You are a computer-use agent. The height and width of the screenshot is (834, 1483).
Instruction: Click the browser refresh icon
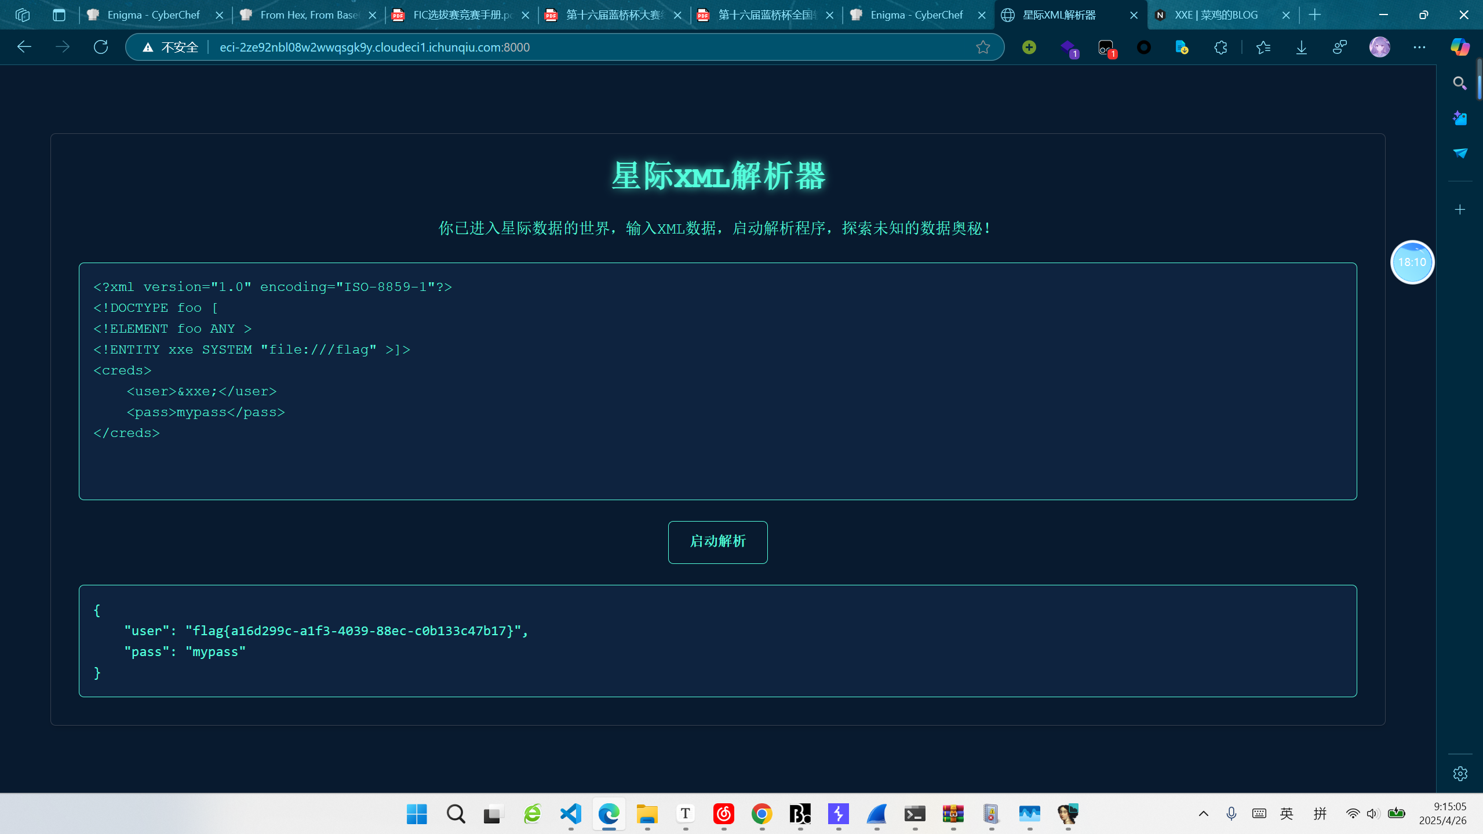pyautogui.click(x=101, y=47)
